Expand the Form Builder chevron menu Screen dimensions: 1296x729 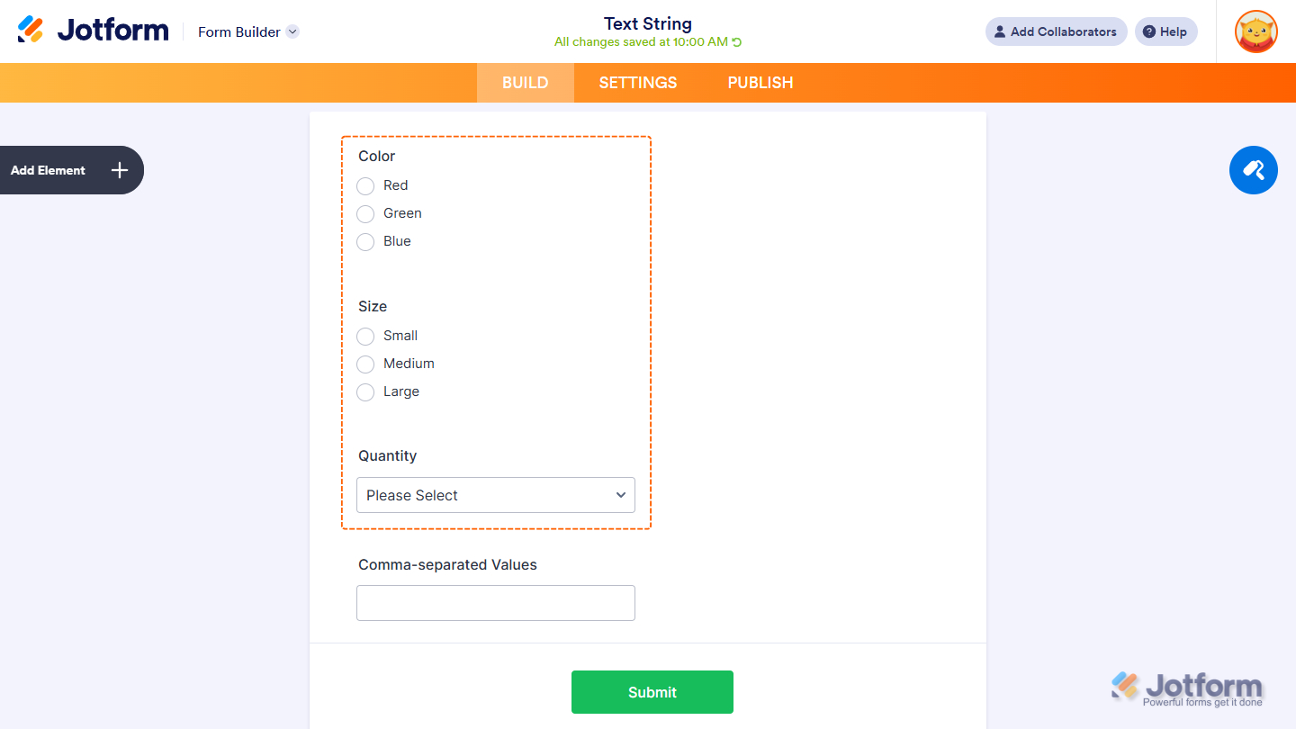(x=292, y=31)
